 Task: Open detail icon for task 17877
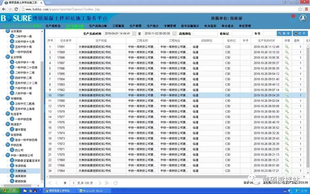[287, 117]
